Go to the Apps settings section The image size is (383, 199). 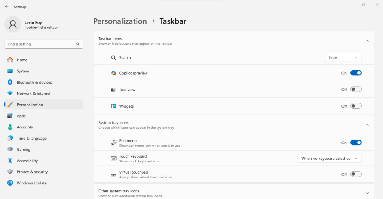[x=21, y=116]
